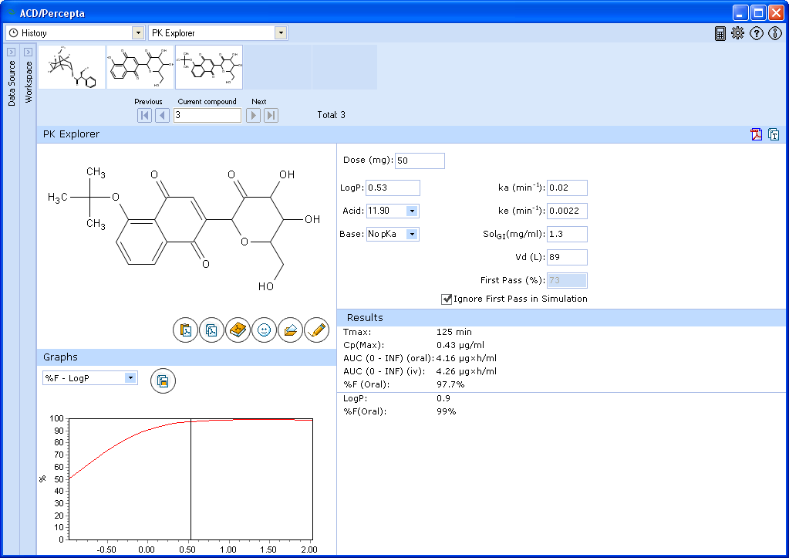Click the vertical LogP marker line on graph
The height and width of the screenshot is (558, 789).
click(191, 479)
